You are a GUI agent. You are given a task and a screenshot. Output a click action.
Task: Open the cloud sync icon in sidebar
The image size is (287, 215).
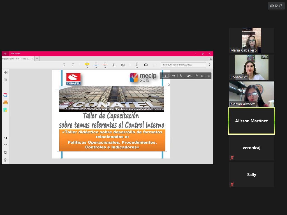(x=6, y=138)
